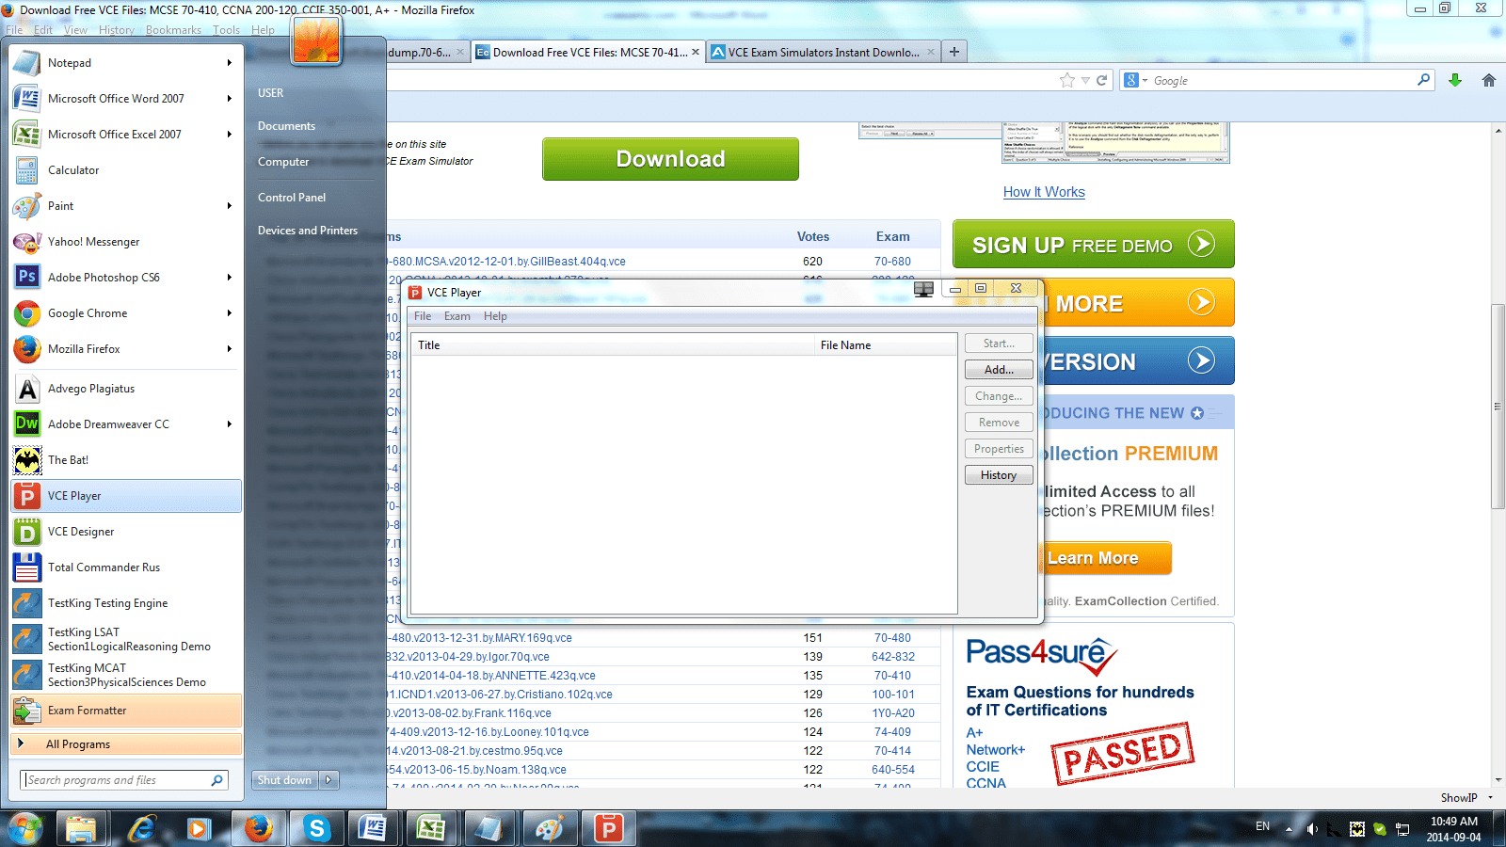Open Notepad from the Start menu
Viewport: 1506px width, 847px height.
[x=126, y=63]
